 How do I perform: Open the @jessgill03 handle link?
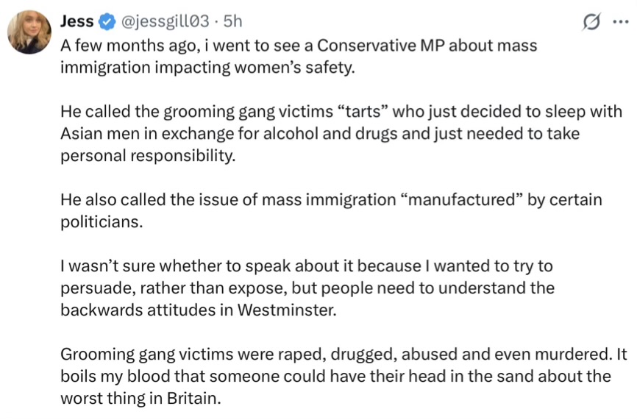click(164, 24)
